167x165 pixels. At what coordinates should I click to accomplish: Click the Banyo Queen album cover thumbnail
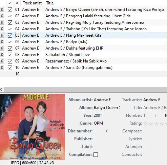[x=33, y=127]
